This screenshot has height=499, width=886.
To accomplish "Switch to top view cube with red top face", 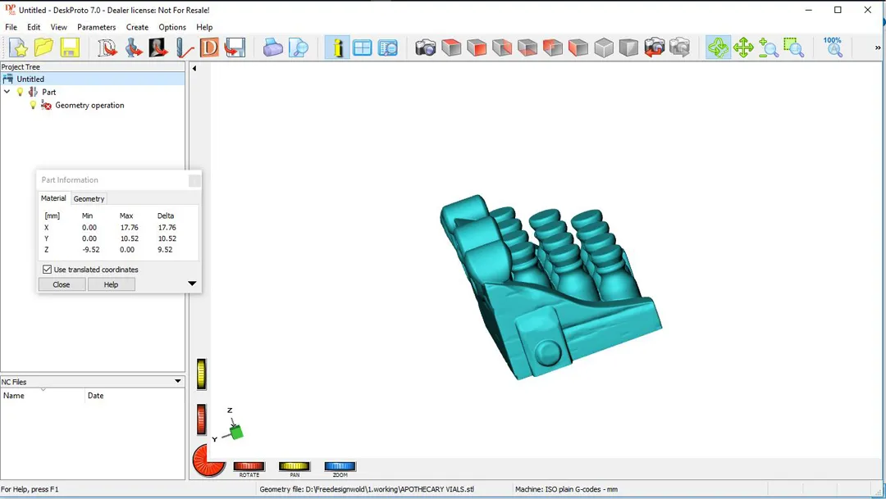I will click(451, 48).
